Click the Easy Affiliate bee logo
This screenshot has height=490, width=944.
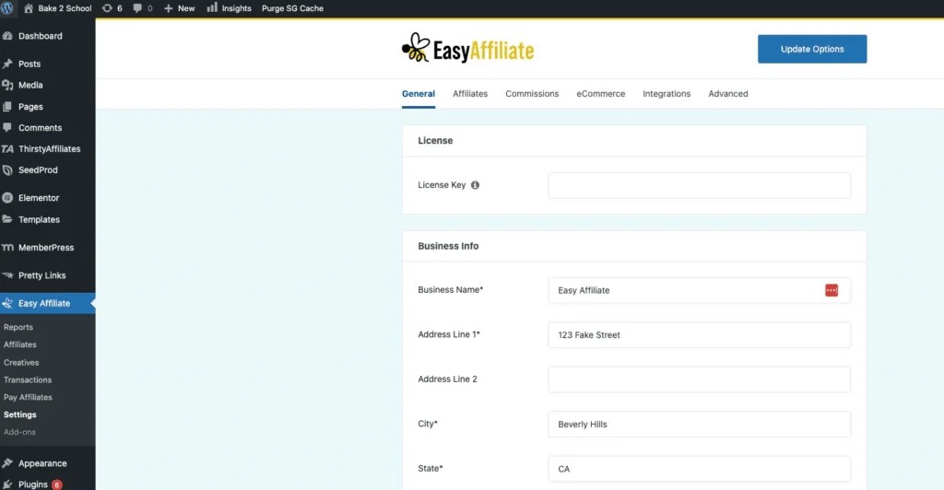tap(416, 49)
